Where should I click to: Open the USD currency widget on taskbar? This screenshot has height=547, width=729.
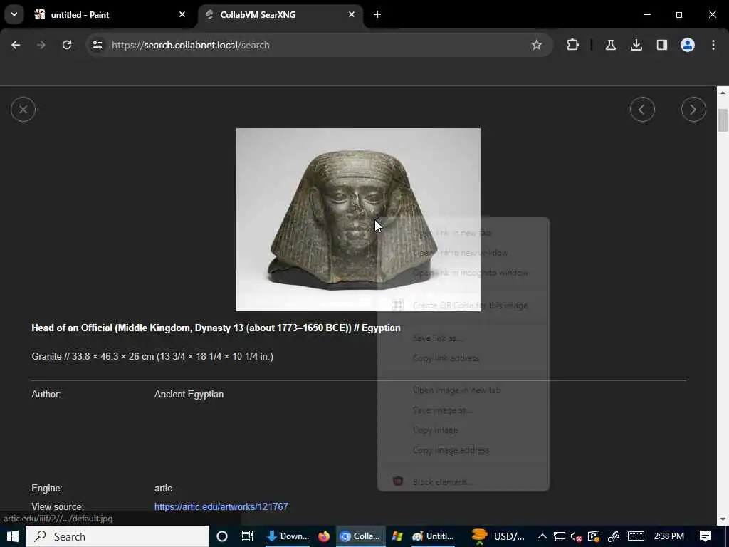(498, 536)
